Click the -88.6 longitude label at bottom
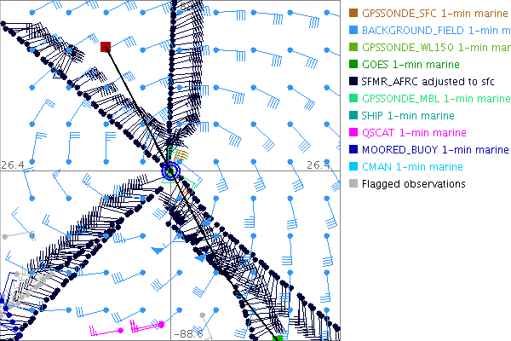This screenshot has height=341, width=511. point(187,334)
